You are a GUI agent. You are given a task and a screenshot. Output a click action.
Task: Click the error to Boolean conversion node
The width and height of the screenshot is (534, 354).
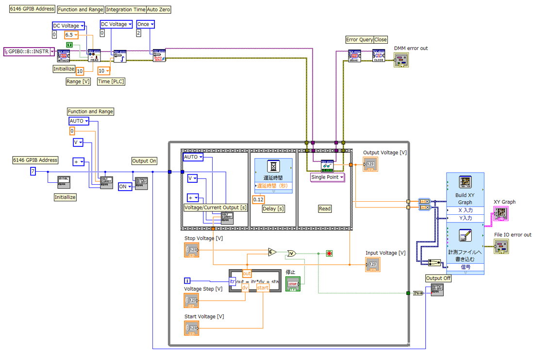click(x=418, y=293)
